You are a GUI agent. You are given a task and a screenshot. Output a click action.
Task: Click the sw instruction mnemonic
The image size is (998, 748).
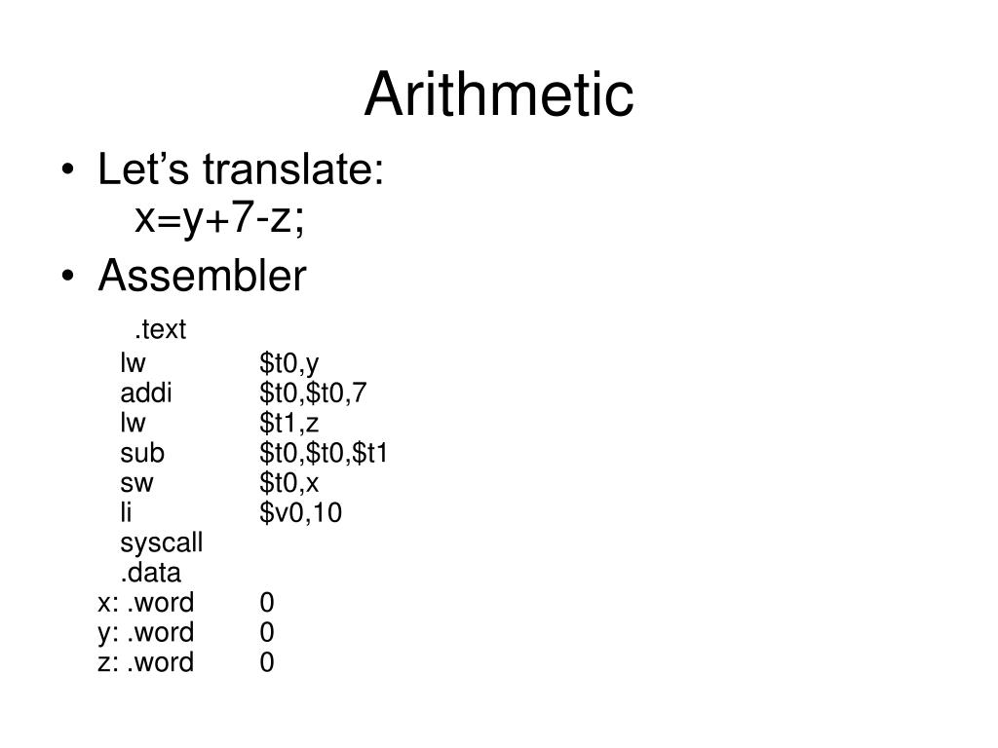click(x=136, y=483)
